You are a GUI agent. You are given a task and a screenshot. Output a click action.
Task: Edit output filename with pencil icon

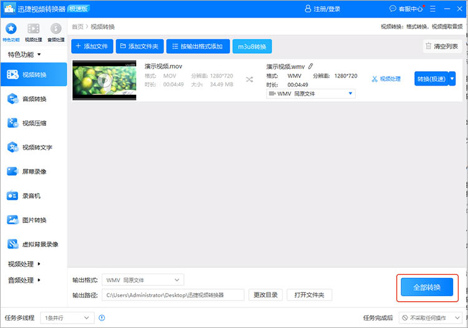(x=311, y=66)
